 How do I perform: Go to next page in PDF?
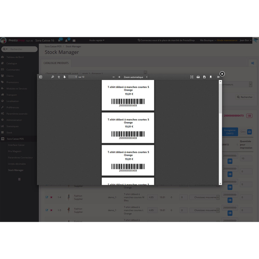point(64,77)
